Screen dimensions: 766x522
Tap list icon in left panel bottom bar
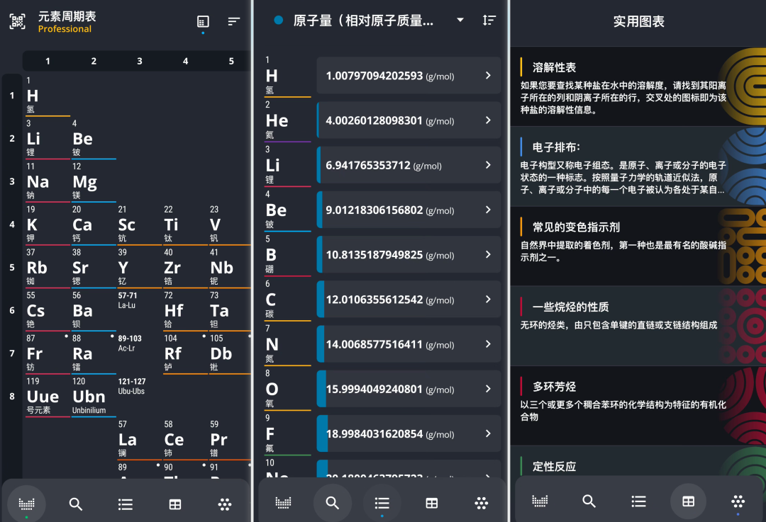125,504
